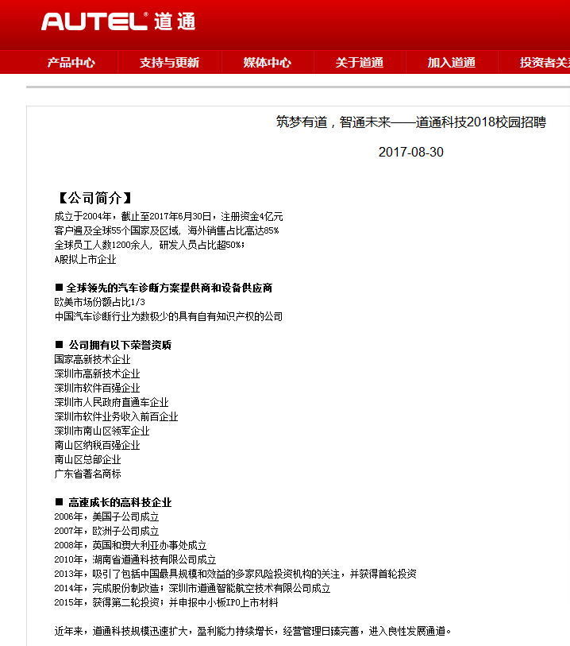
Task: Click the line 客户遍及全球55个国家及区域
Action: [x=166, y=230]
